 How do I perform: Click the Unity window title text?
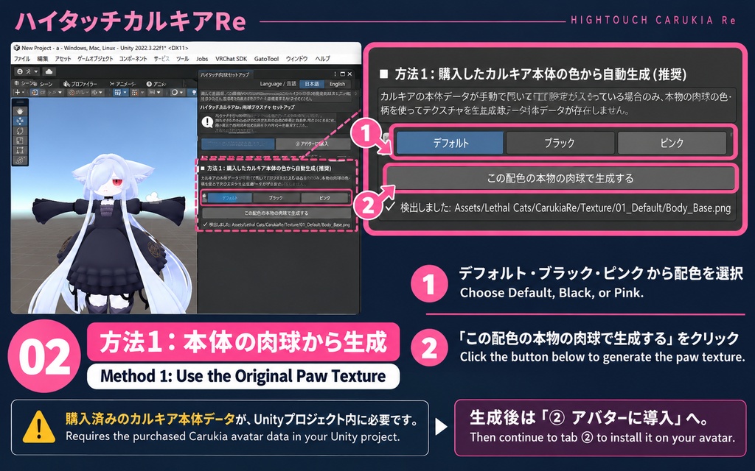point(105,48)
